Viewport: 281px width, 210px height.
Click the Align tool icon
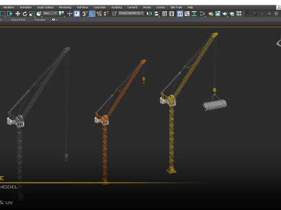point(156,13)
